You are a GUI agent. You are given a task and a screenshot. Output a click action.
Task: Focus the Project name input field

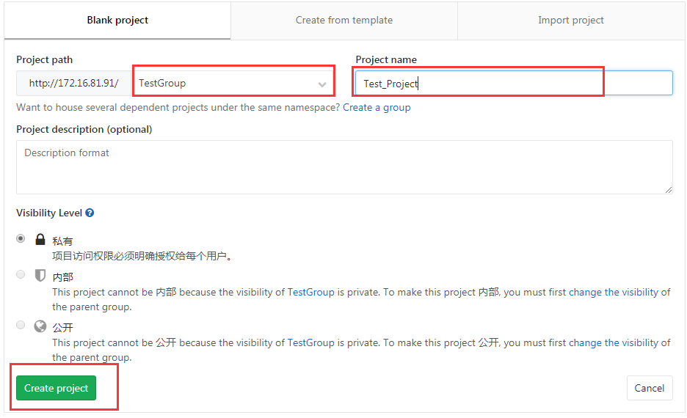coord(514,83)
